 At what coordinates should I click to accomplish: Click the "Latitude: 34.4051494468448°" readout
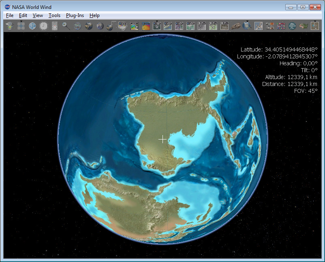(279, 49)
